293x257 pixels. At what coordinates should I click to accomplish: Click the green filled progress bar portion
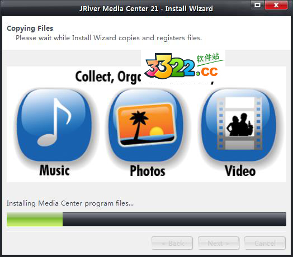point(35,219)
